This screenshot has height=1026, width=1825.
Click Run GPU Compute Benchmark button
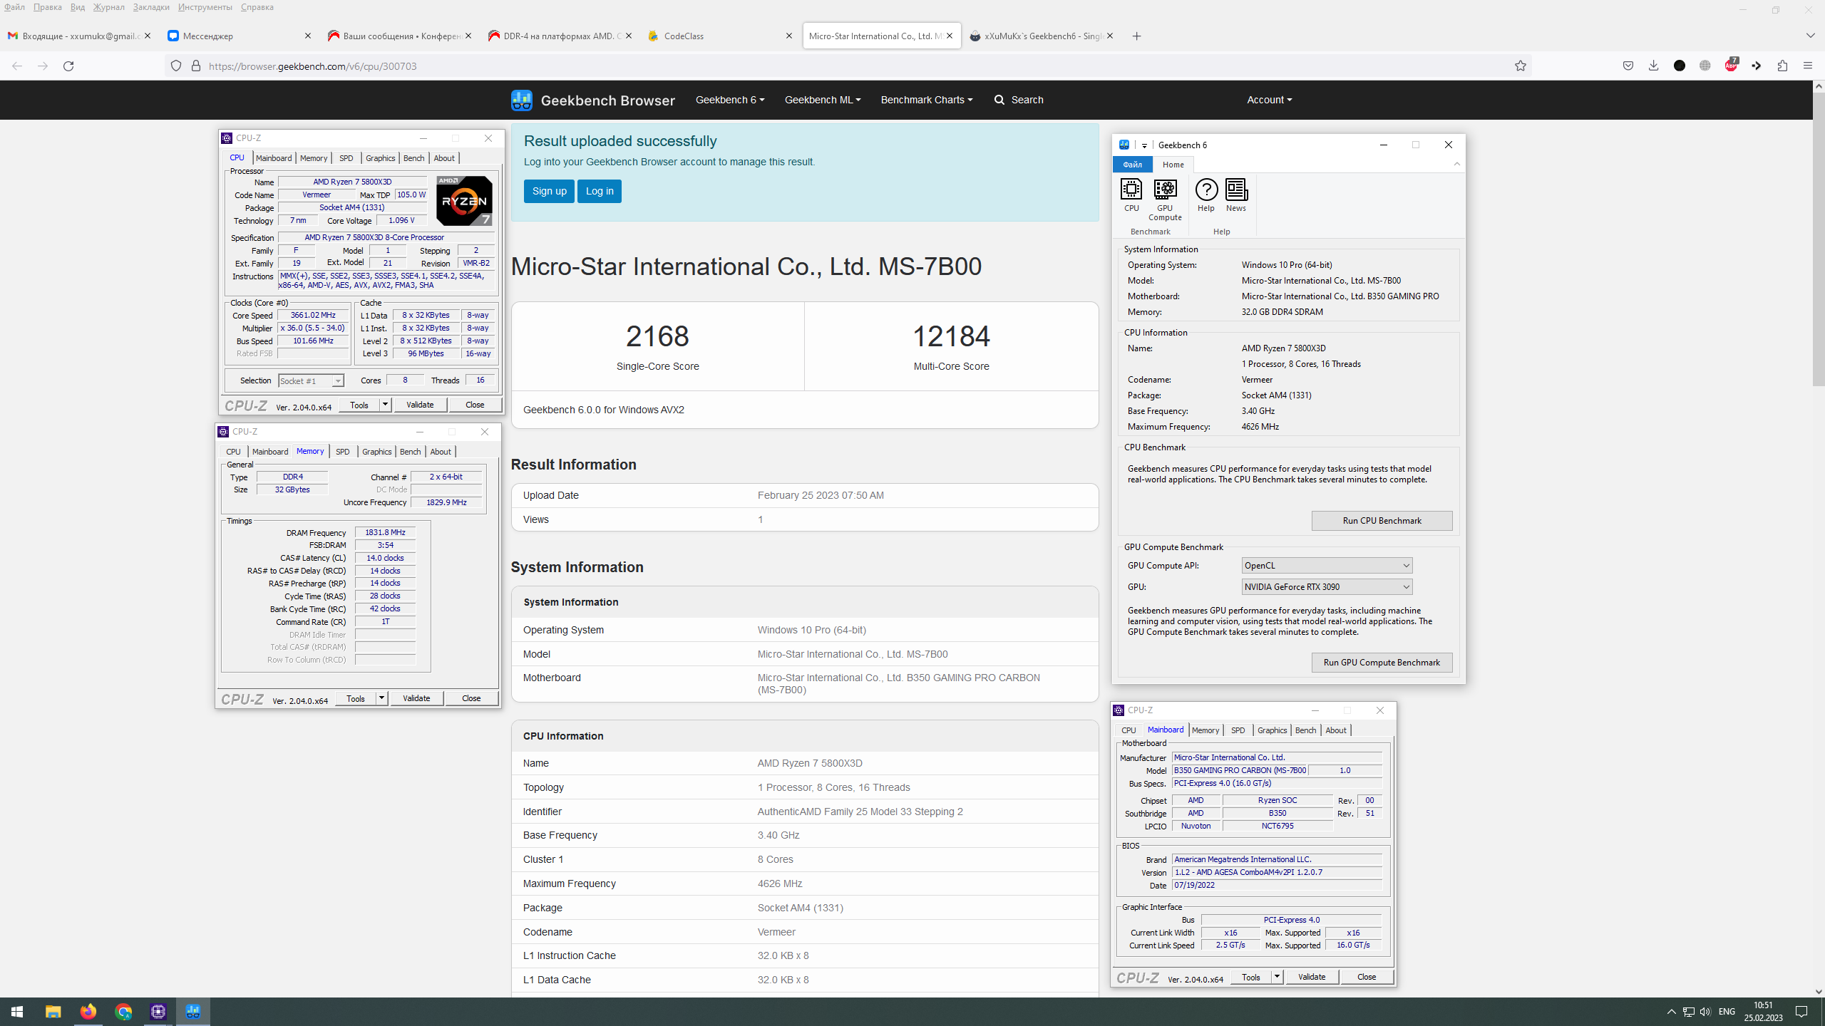click(1382, 663)
